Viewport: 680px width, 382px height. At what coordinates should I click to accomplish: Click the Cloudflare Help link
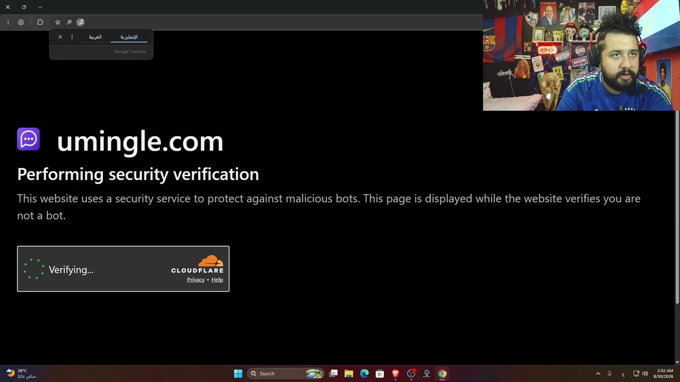(217, 280)
